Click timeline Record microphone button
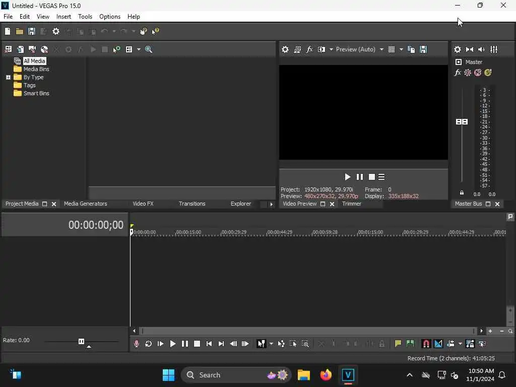This screenshot has height=387, width=516. point(136,344)
